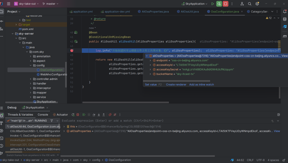Open IDE settings gear icon
Screen dimensions: 288x163
tap(257, 4)
